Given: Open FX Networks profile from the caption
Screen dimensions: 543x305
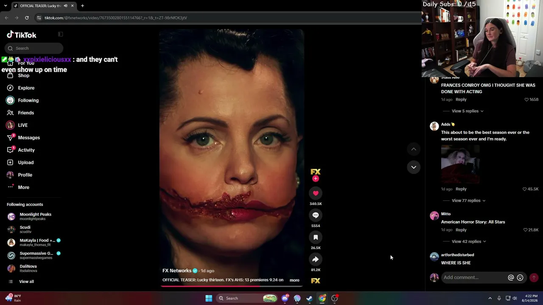Looking at the screenshot, I should (x=177, y=271).
